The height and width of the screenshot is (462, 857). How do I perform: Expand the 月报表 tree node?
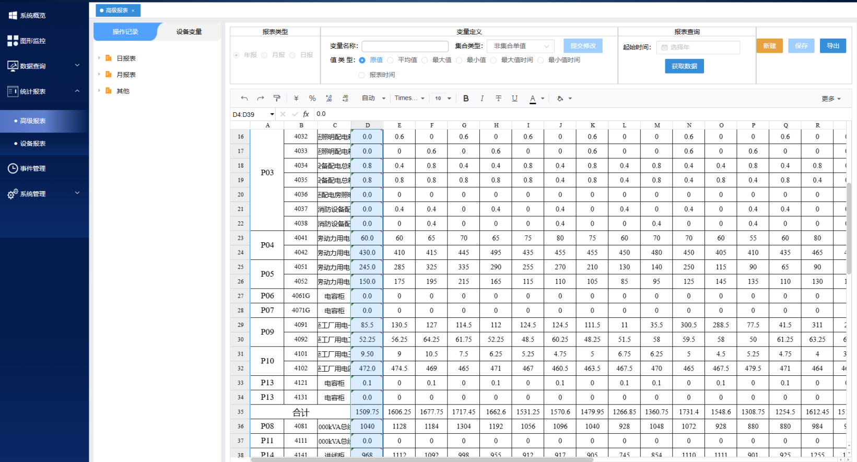click(x=99, y=75)
